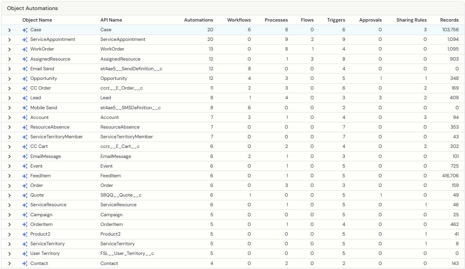Click the sparkle icon beside Opportunity
This screenshot has width=465, height=269.
click(25, 78)
